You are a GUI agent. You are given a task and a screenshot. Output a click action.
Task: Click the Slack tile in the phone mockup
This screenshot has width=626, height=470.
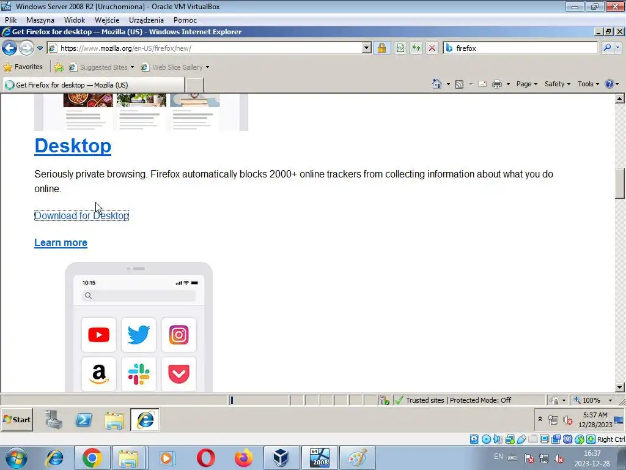pos(139,374)
